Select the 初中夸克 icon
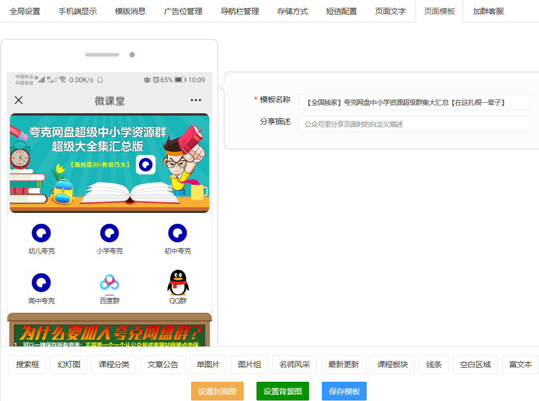This screenshot has width=539, height=401. coord(178,234)
